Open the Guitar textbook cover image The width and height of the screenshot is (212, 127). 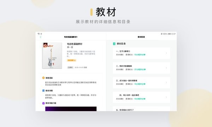click(x=52, y=56)
